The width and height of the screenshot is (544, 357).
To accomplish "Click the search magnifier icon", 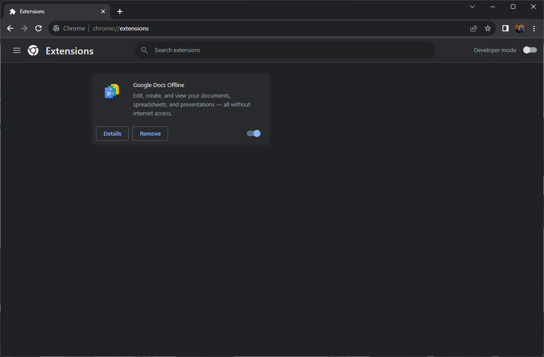I will (145, 50).
